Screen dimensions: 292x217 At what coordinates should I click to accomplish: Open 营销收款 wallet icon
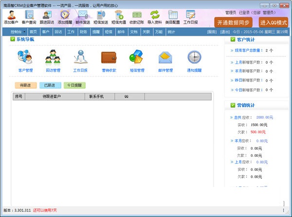click(109, 61)
